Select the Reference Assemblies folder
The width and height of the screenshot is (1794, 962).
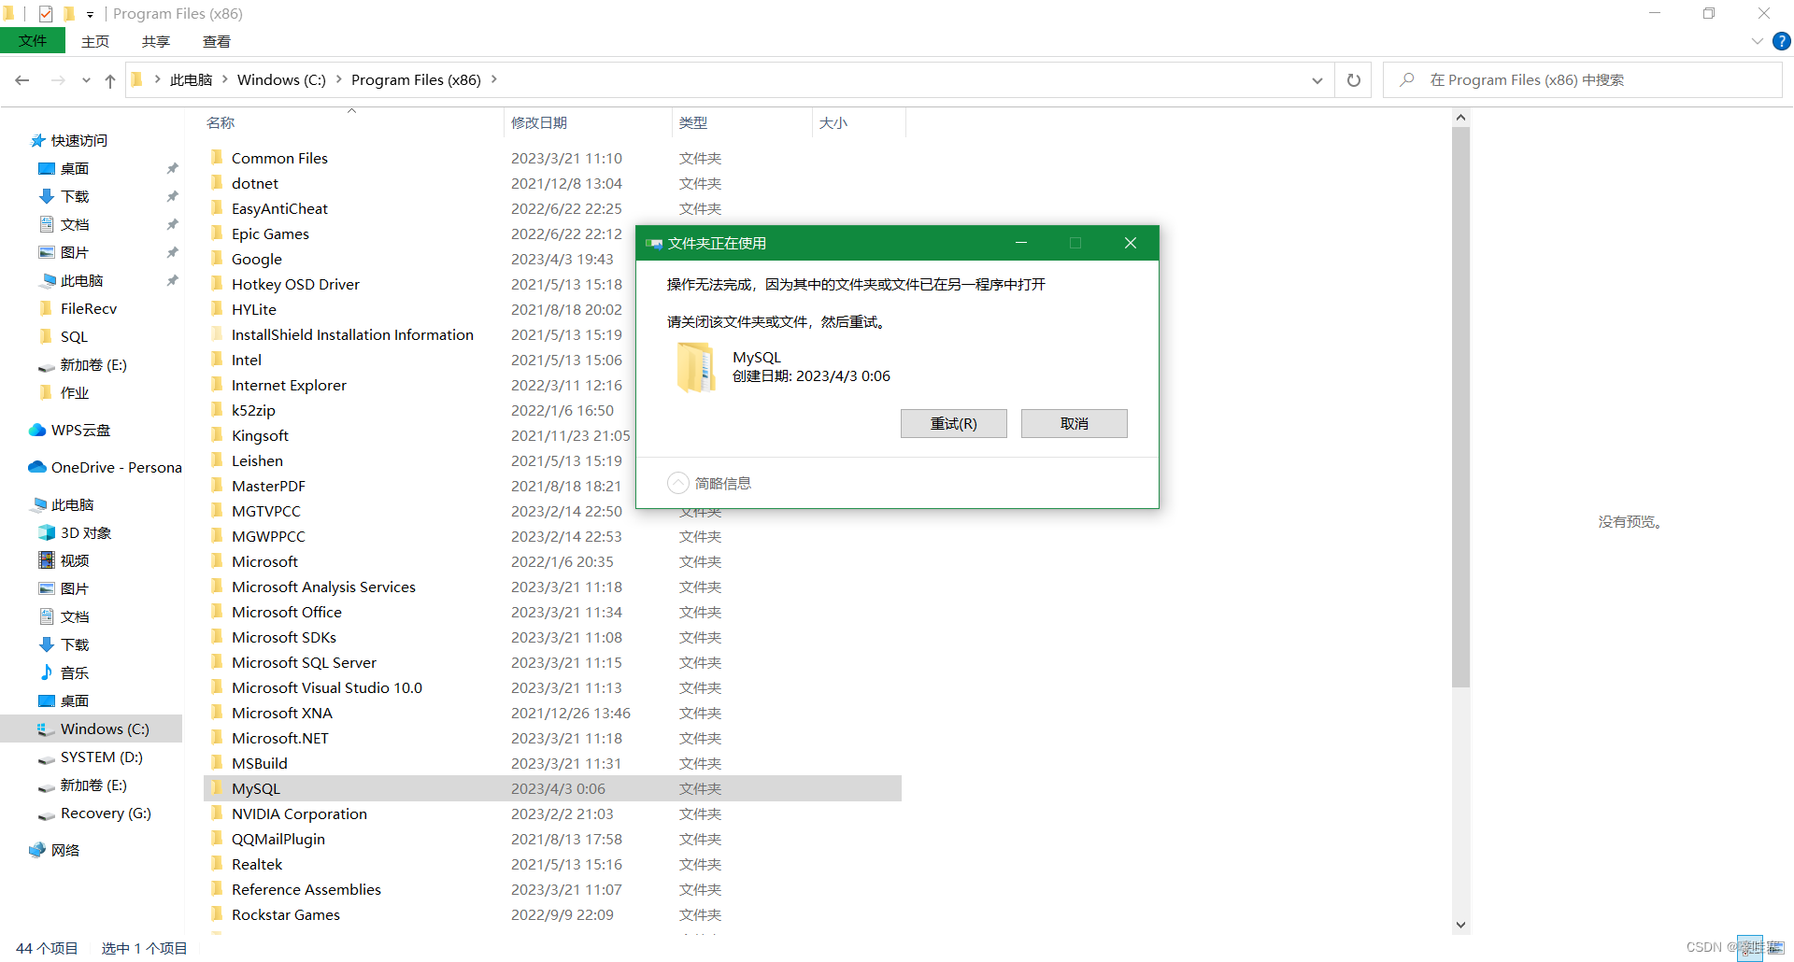[551, 889]
